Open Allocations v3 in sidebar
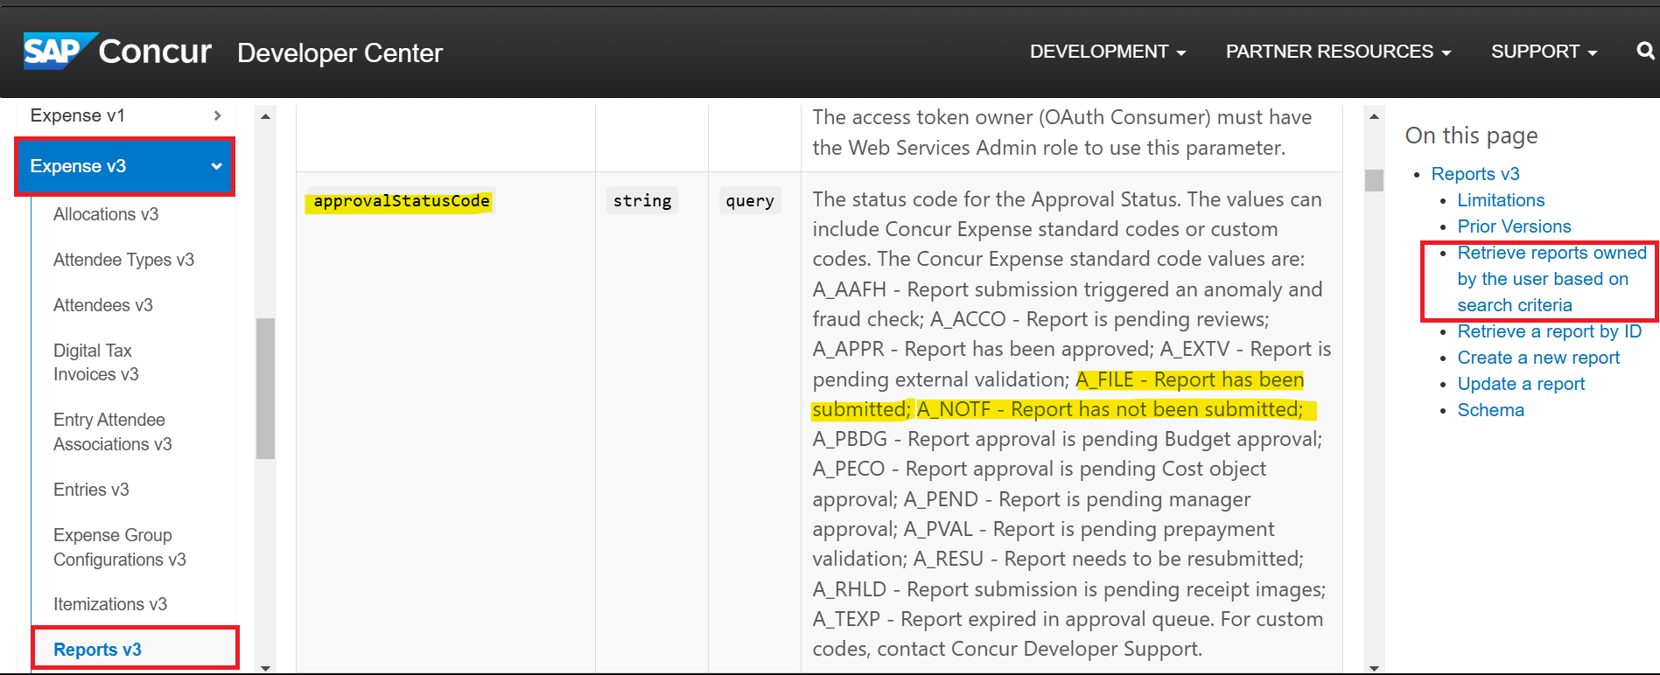This screenshot has width=1660, height=675. pyautogui.click(x=106, y=214)
